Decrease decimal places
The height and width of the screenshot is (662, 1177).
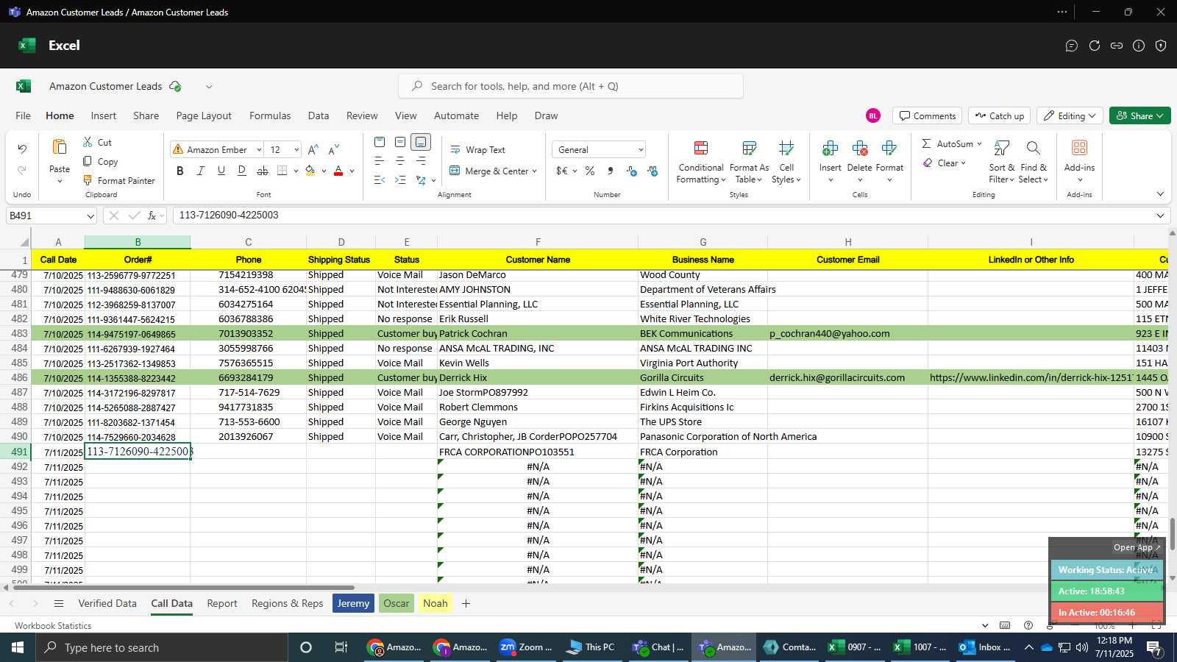tap(652, 171)
